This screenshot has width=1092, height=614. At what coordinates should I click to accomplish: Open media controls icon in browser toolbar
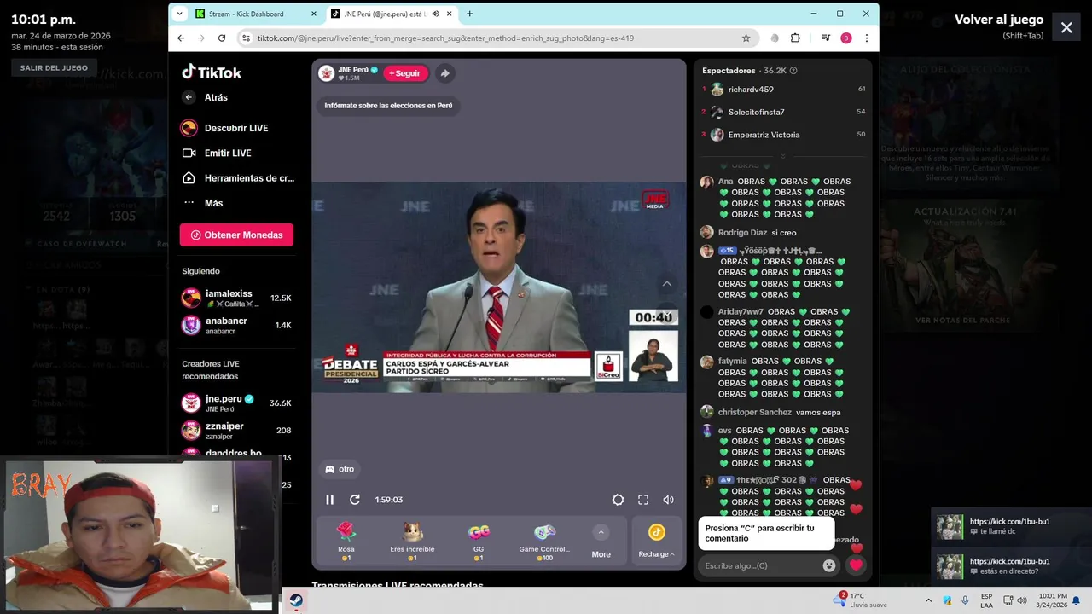[x=825, y=38]
